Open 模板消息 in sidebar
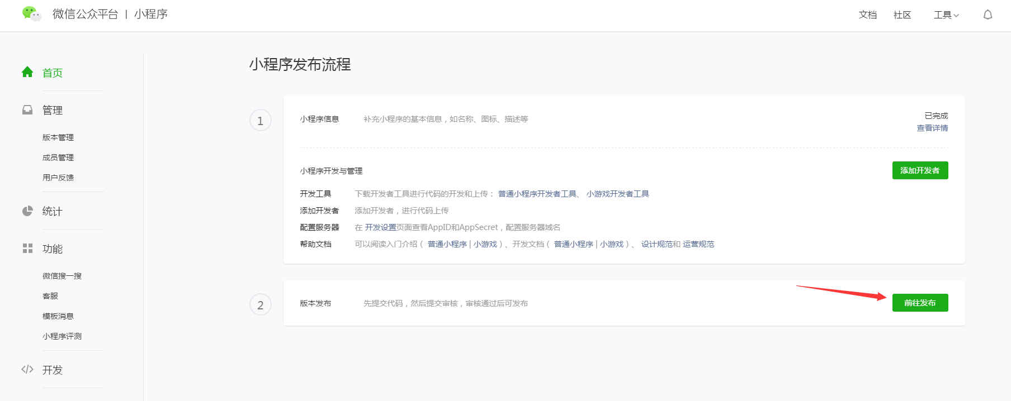 tap(58, 316)
